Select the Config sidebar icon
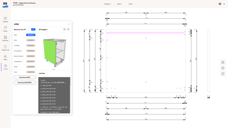228x128 pixels. click(5, 67)
